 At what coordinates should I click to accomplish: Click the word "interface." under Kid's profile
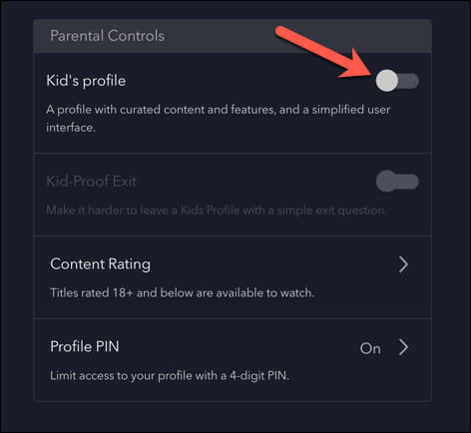[x=71, y=128]
